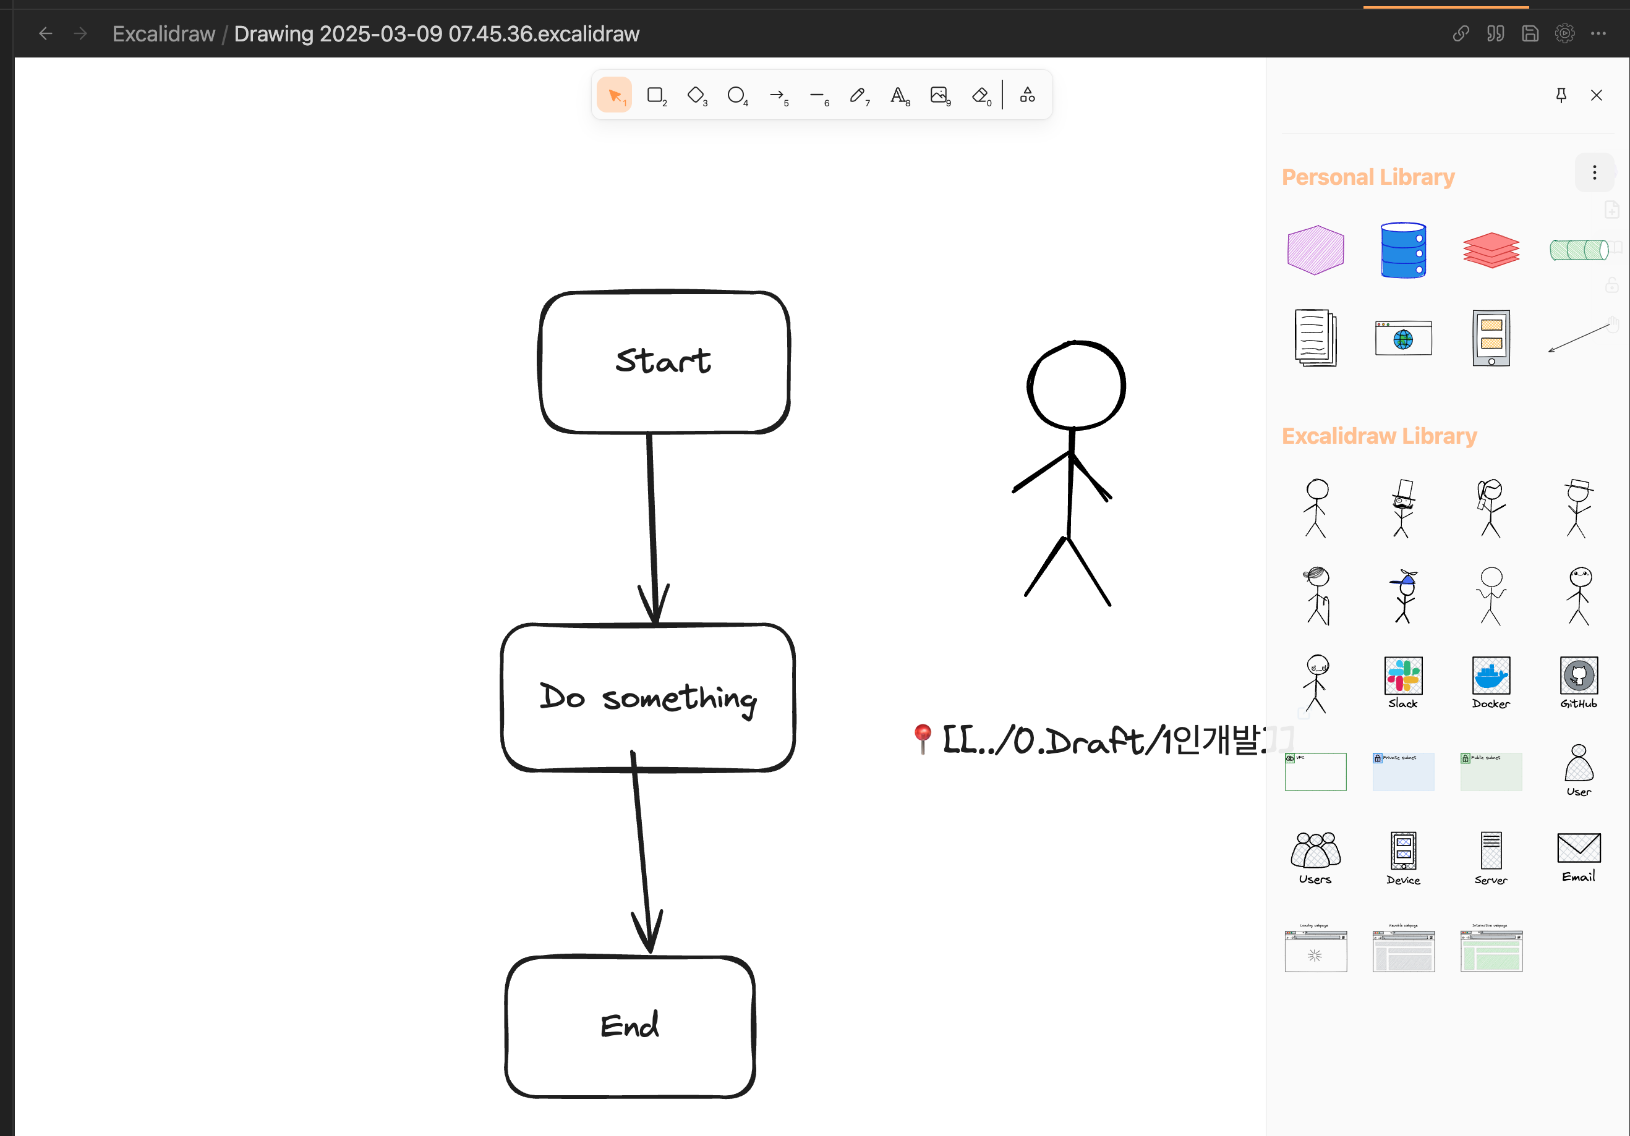Click the save icon in header
Screen dimensions: 1630x1136
tap(1530, 33)
